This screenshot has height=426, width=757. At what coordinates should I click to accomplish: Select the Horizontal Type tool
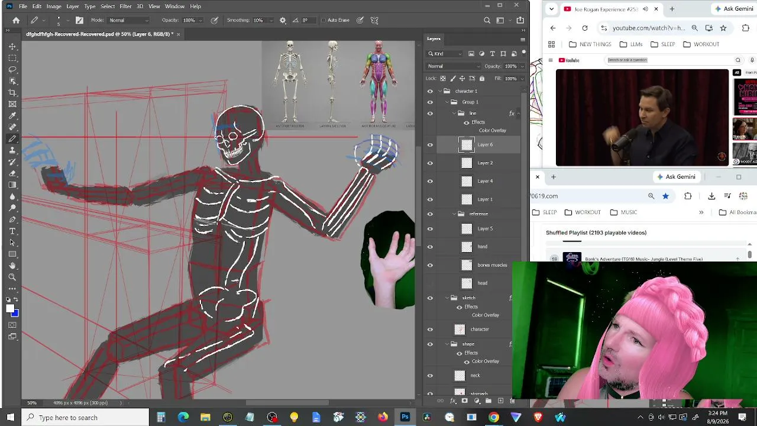coord(12,231)
